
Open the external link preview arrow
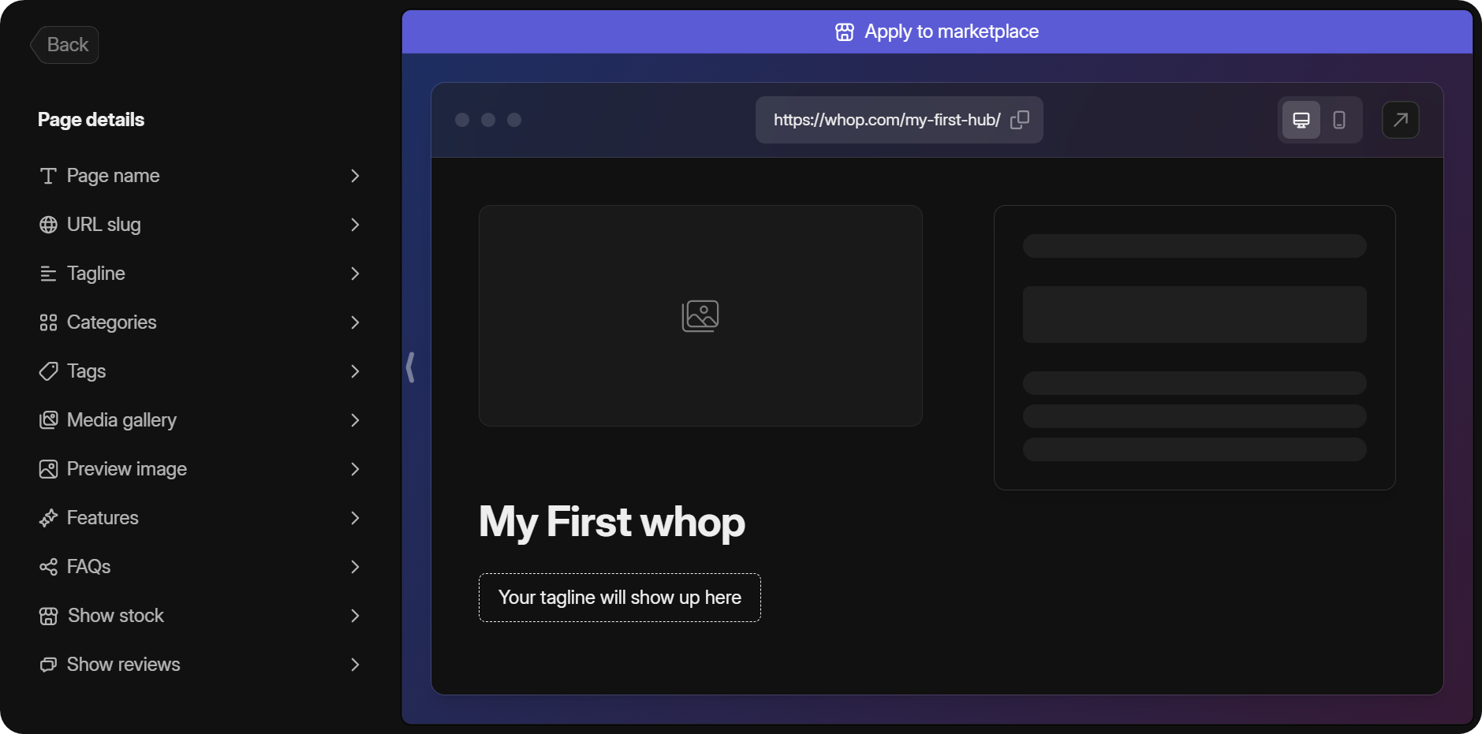click(1401, 119)
